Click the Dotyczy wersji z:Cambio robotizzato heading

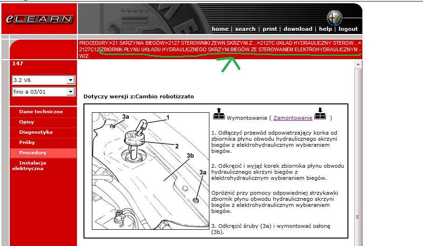pos(139,96)
